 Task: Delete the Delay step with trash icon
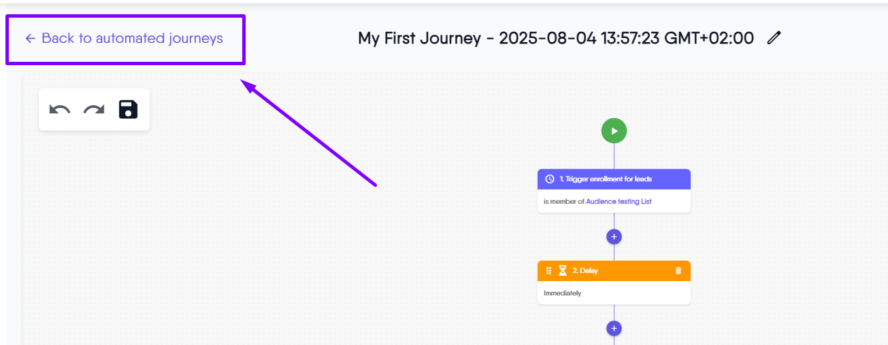[678, 271]
